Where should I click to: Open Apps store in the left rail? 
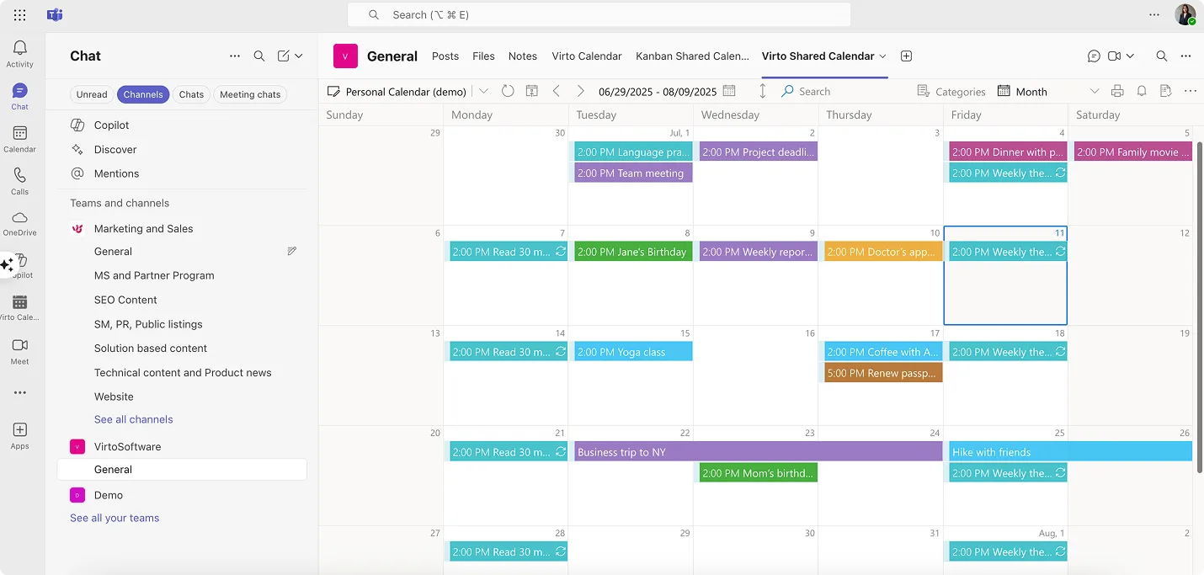click(20, 436)
